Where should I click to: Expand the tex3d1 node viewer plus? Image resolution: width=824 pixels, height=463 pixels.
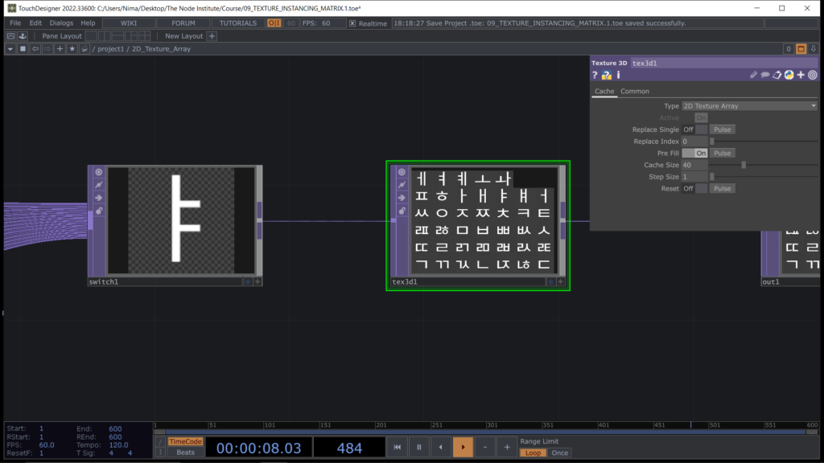pyautogui.click(x=561, y=282)
